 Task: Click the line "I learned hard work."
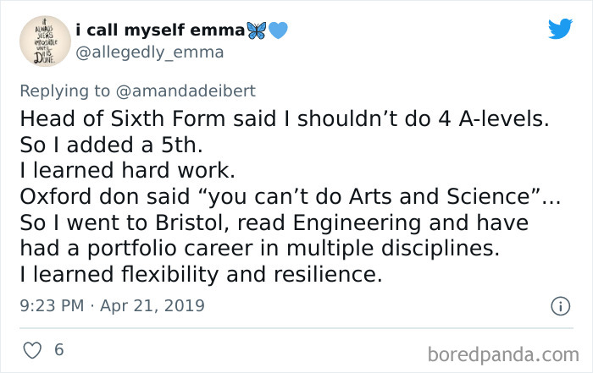tap(125, 170)
